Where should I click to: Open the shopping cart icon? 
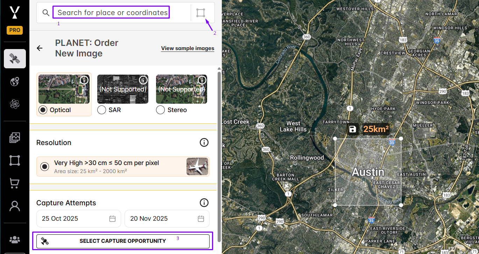pyautogui.click(x=15, y=183)
